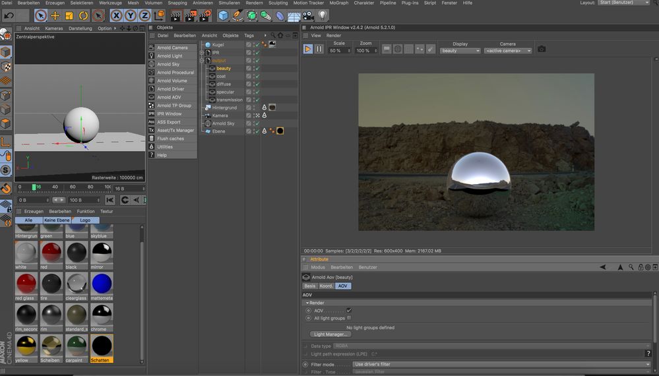Screen dimensions: 659x376
Task: Click timeline frame 40 marker
Action: (x=55, y=187)
